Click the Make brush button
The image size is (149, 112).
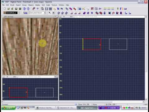pyautogui.click(x=25, y=13)
